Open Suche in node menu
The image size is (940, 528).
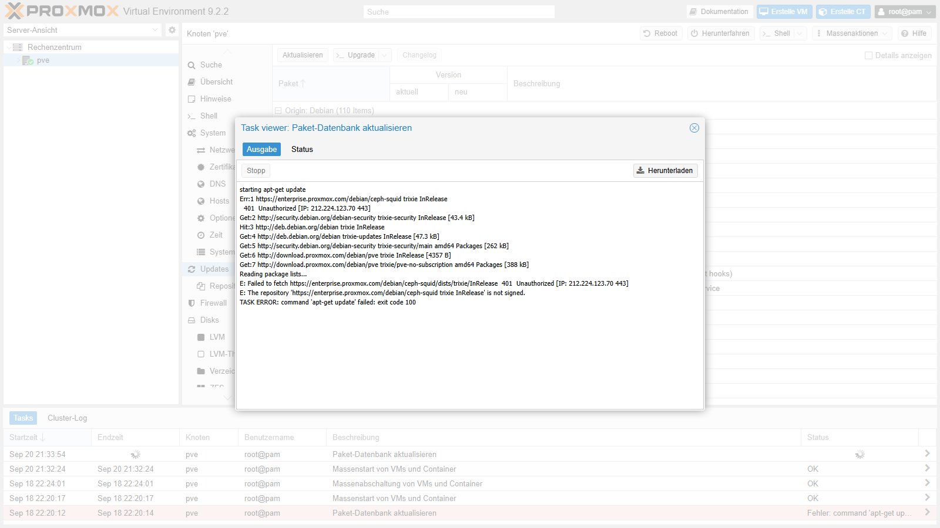pyautogui.click(x=211, y=65)
